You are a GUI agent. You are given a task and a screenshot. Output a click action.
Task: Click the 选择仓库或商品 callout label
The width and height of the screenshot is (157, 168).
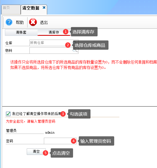[90, 45]
